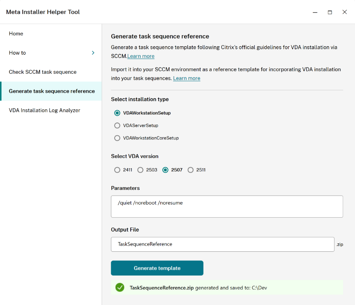
Task: Click the Output File name field
Action: pyautogui.click(x=222, y=244)
